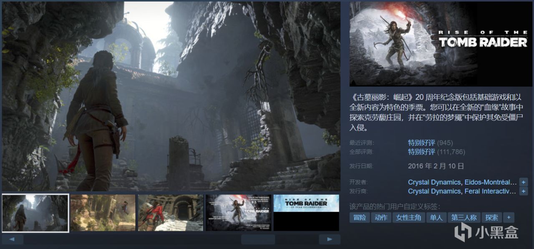Image resolution: width=534 pixels, height=249 pixels.
Task: Open the 单人 tag
Action: click(x=436, y=217)
